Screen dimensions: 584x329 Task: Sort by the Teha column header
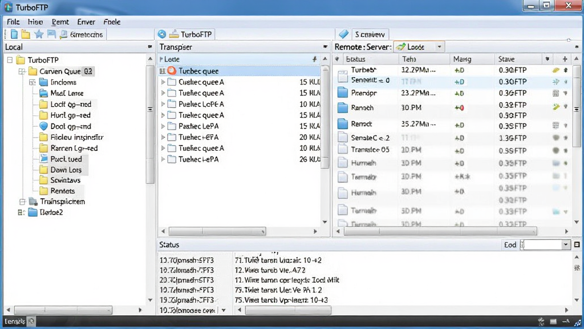(424, 59)
